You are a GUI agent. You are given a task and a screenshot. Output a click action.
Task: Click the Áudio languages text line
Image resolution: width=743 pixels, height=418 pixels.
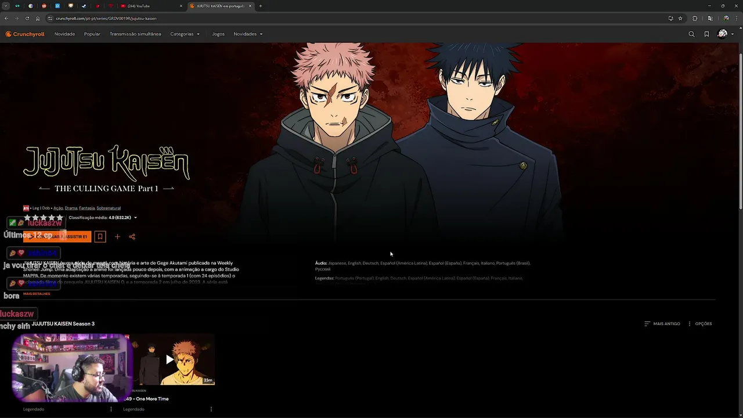[423, 266]
